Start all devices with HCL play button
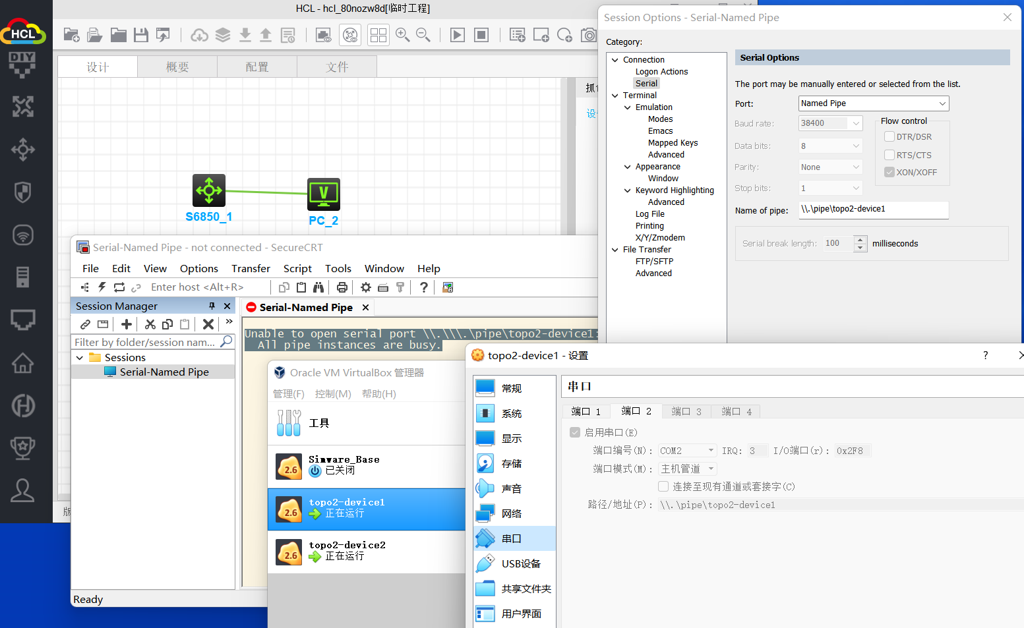Image resolution: width=1024 pixels, height=628 pixels. tap(458, 35)
